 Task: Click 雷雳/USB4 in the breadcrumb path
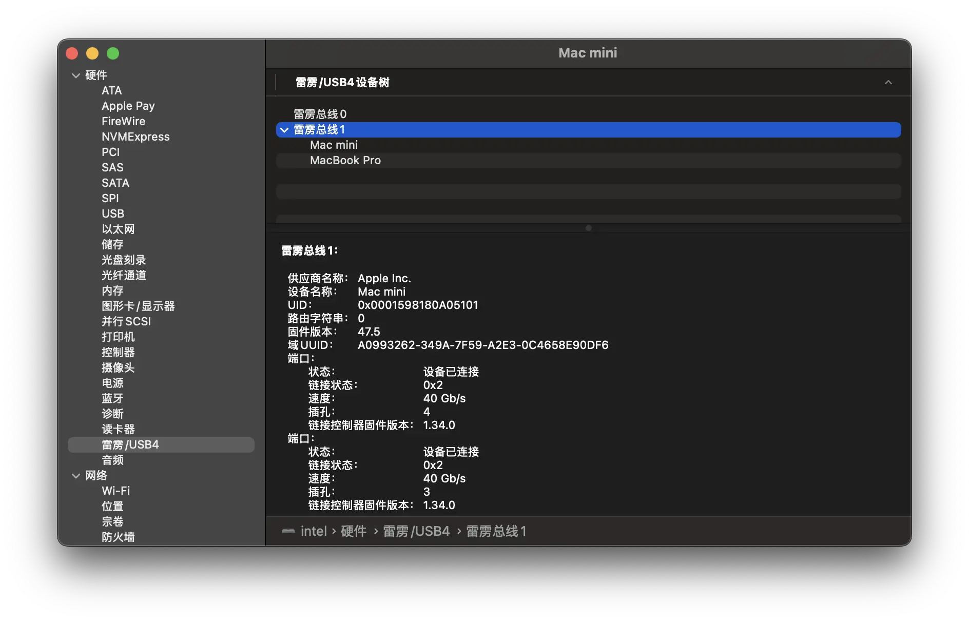point(416,531)
